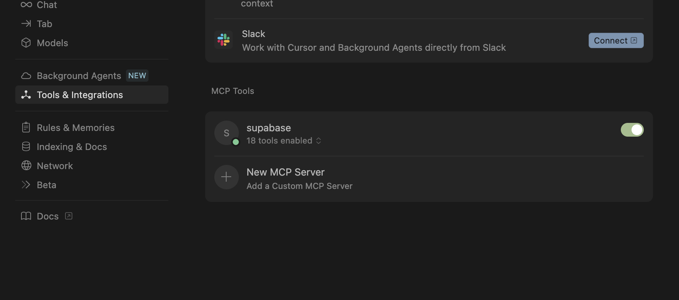Click the Network globe icon
Viewport: 679px width, 300px height.
(x=26, y=166)
